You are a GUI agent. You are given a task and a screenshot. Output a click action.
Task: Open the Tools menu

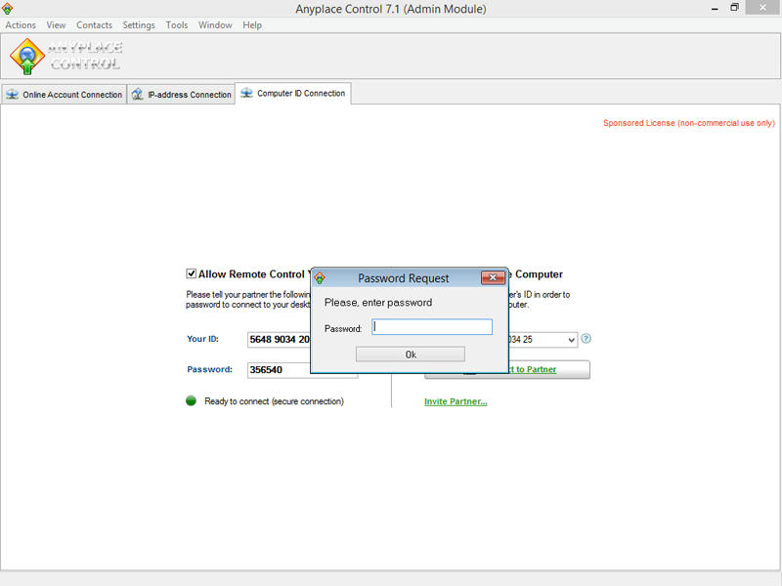pos(177,25)
